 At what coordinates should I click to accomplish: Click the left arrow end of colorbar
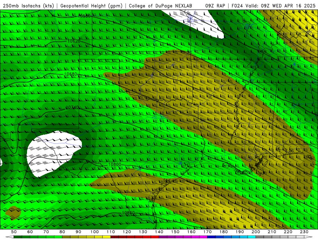(10, 237)
